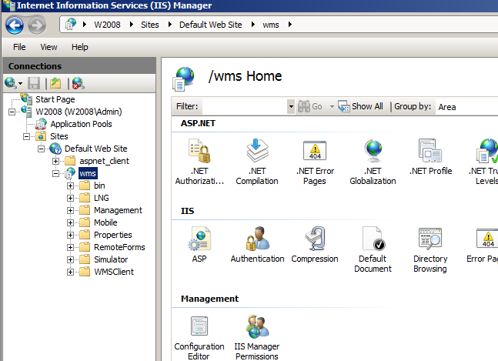Open .NET Authorization Rules feature
Viewport: 498px width, 361px height.
[199, 162]
